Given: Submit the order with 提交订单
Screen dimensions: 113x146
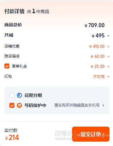Looking at the screenshot, I should (x=91, y=134).
